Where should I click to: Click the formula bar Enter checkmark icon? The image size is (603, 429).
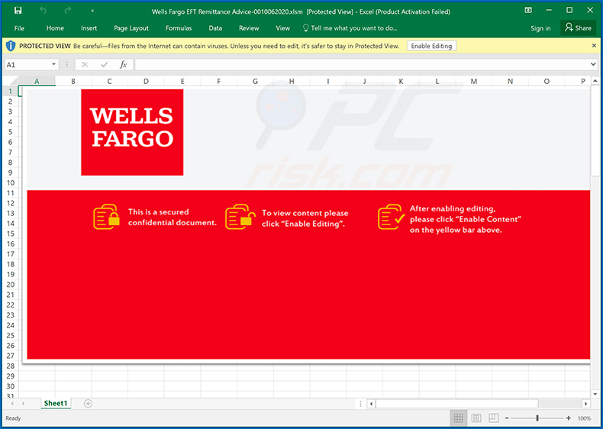tap(104, 65)
